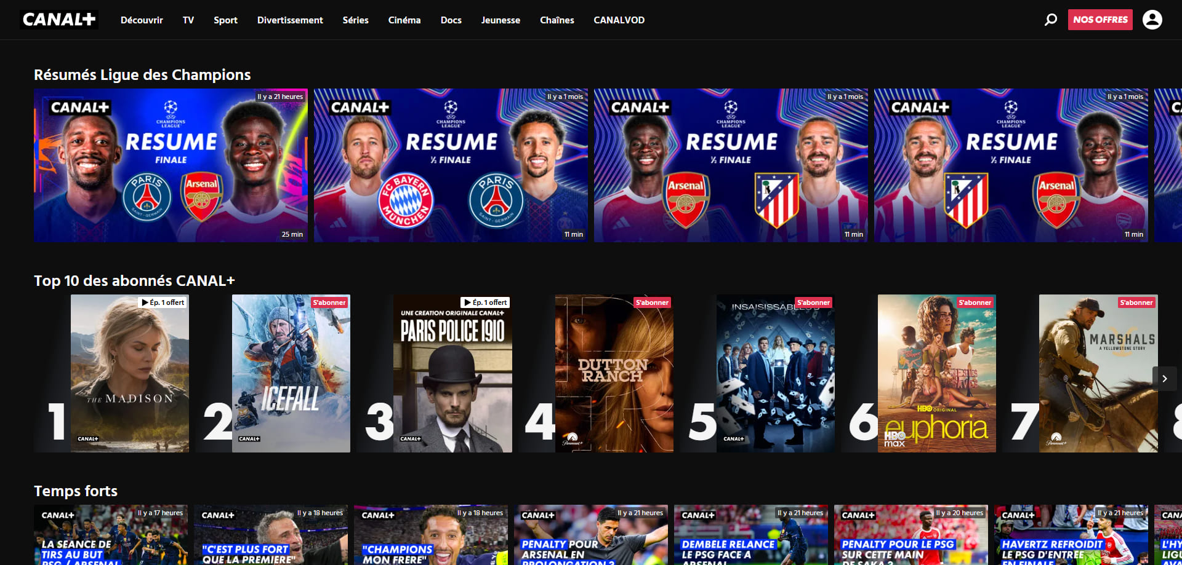
Task: Open the Top 10 des abonnés CANAL+ heading
Action: 134,281
